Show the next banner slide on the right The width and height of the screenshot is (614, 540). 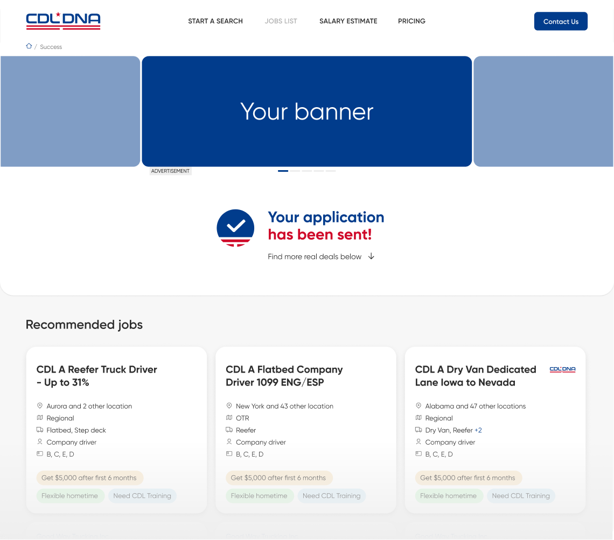[x=543, y=111]
